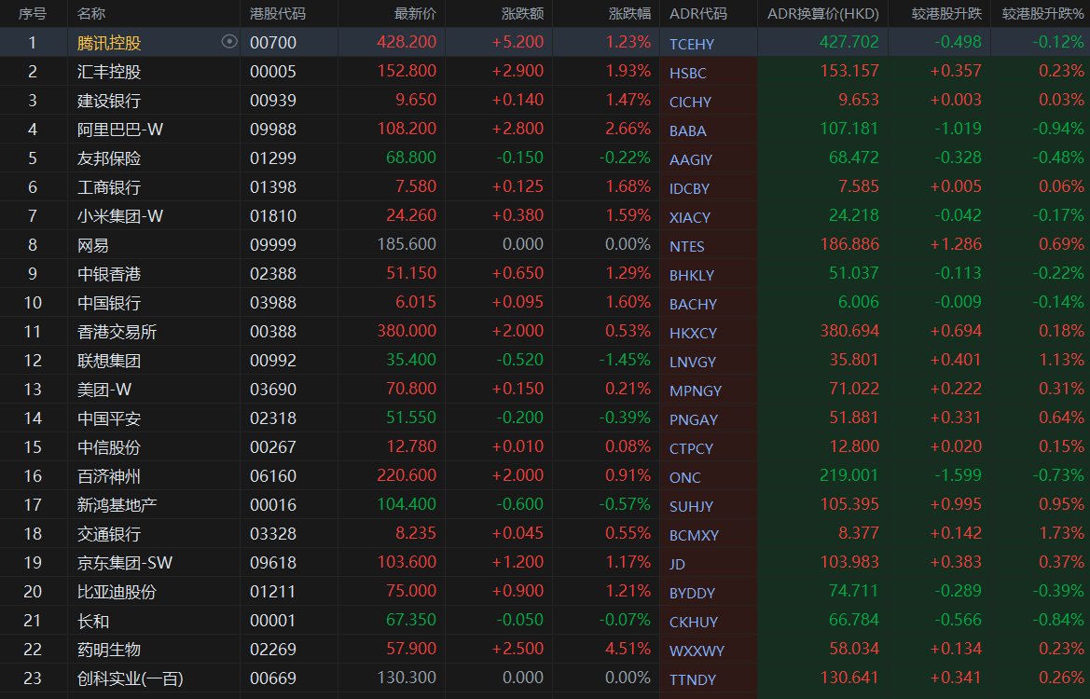Select the -1.599 difference value
The width and height of the screenshot is (1090, 699).
pyautogui.click(x=958, y=475)
